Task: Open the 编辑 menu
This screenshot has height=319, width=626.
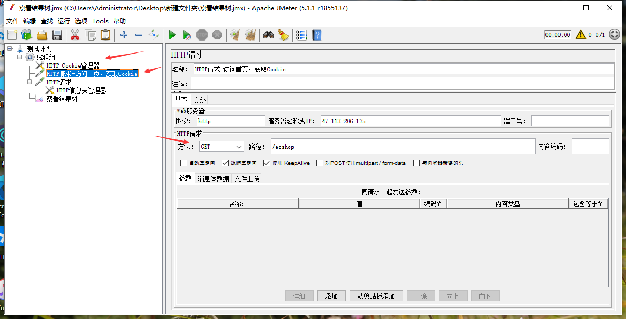Action: 30,21
